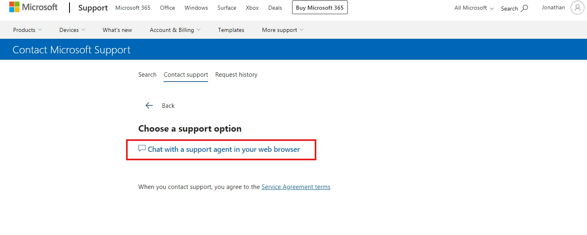The image size is (587, 235).
Task: Open the Xbox menu item
Action: click(x=252, y=7)
